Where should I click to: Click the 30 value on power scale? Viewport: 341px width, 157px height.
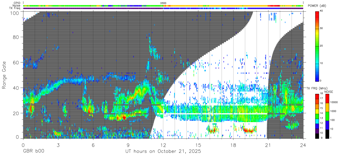(322, 28)
